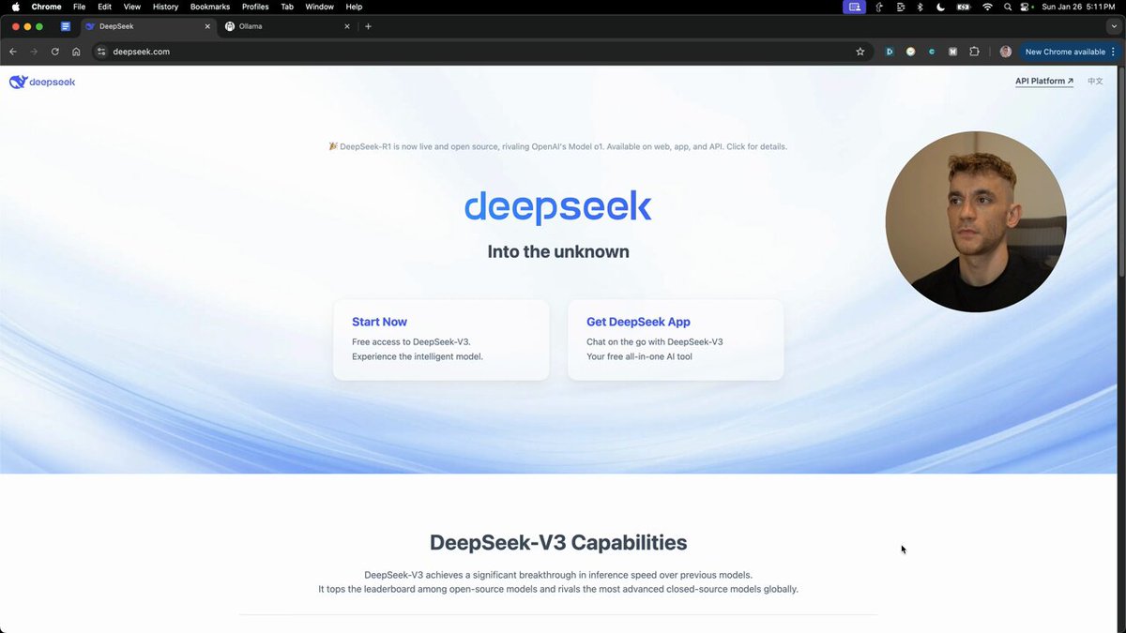The image size is (1126, 633).
Task: Click the Start Now card
Action: point(441,339)
